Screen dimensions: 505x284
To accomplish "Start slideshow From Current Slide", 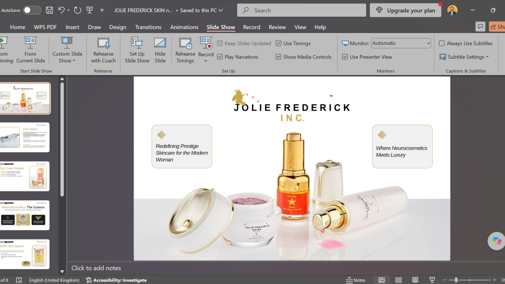I will click(30, 50).
